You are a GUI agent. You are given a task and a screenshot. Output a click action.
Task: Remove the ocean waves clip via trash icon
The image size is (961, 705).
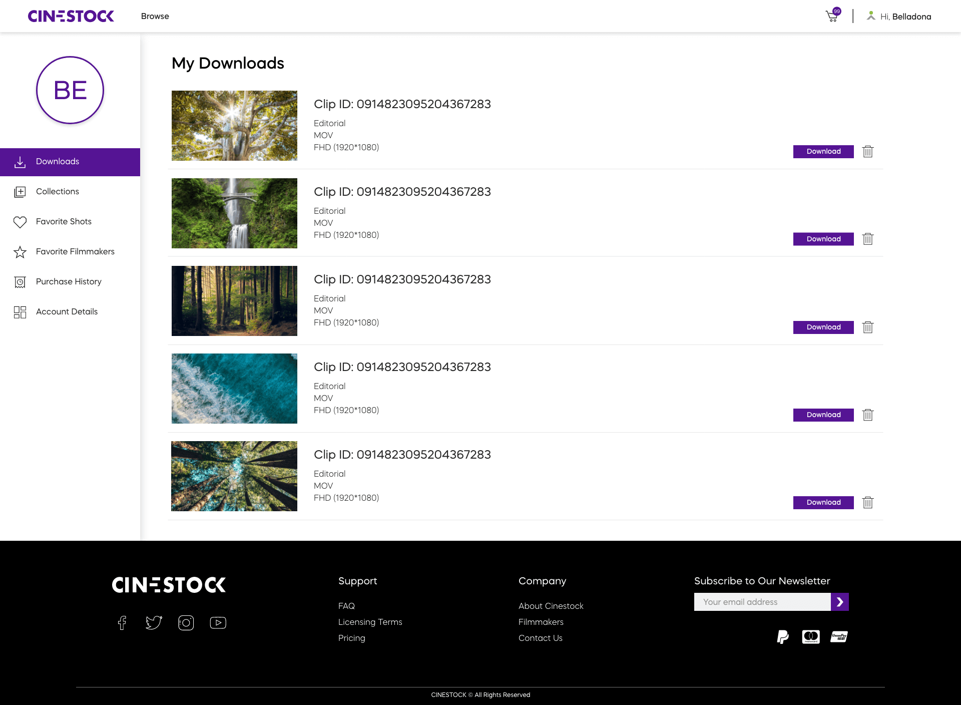pyautogui.click(x=867, y=415)
